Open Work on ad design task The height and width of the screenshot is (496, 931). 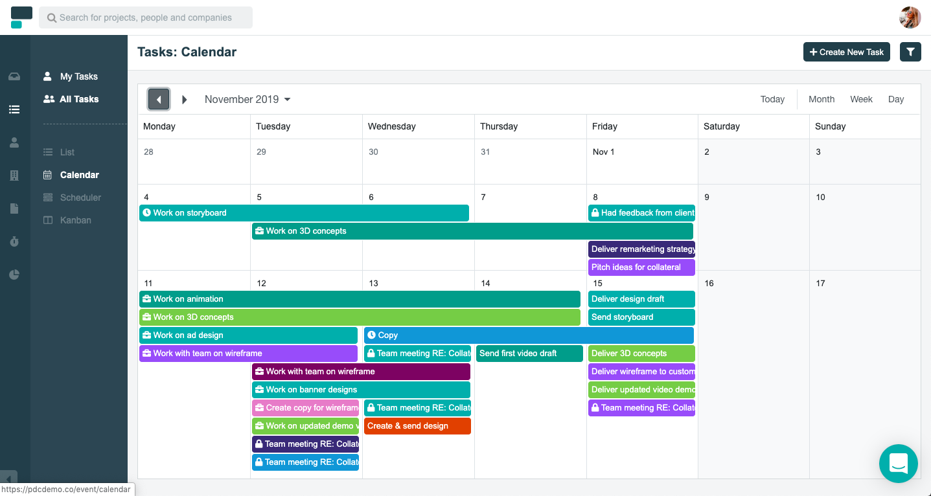pos(248,335)
